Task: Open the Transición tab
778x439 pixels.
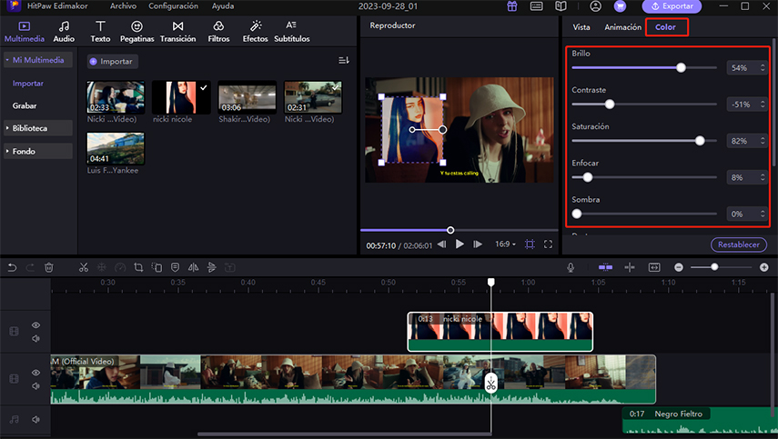Action: pos(177,32)
